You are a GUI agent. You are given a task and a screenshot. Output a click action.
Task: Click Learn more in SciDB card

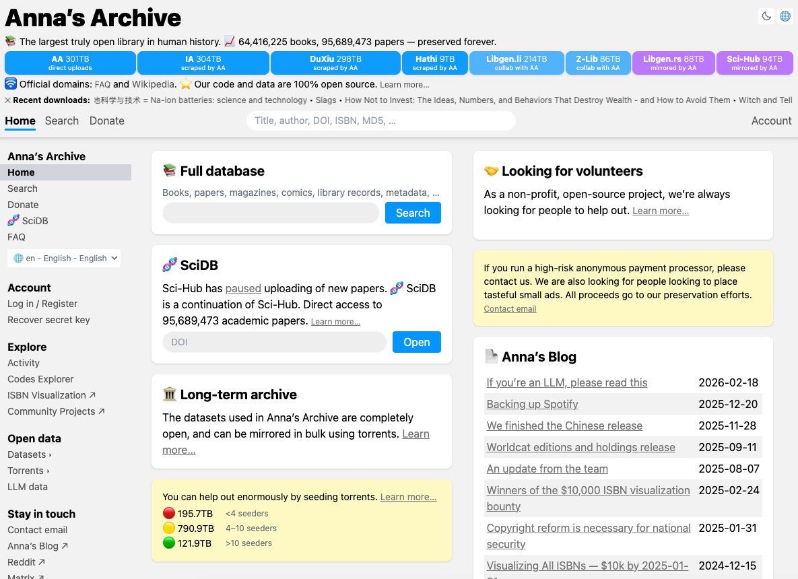coord(335,322)
